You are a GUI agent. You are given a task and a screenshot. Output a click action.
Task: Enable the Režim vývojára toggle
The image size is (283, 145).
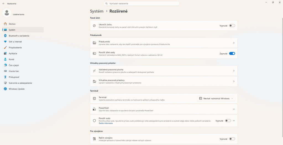(232, 139)
